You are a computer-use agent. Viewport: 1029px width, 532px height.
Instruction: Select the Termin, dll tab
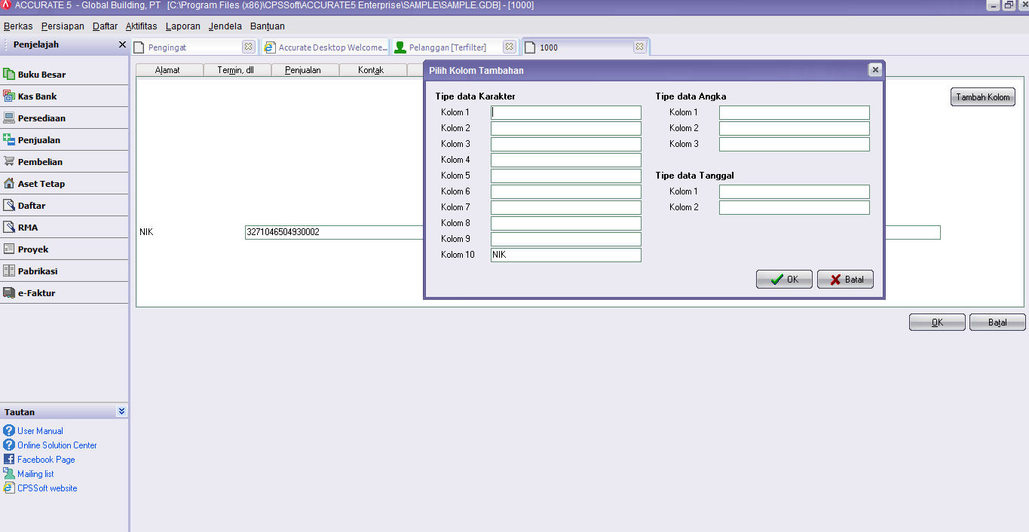point(237,70)
